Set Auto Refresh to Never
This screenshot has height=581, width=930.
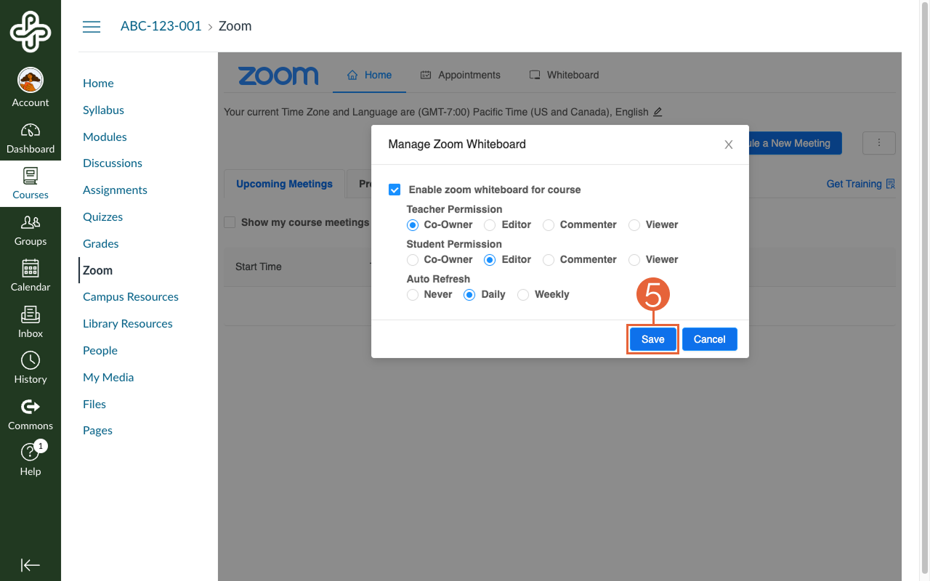coord(413,295)
